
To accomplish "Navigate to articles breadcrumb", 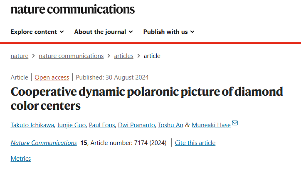I will point(123,56).
